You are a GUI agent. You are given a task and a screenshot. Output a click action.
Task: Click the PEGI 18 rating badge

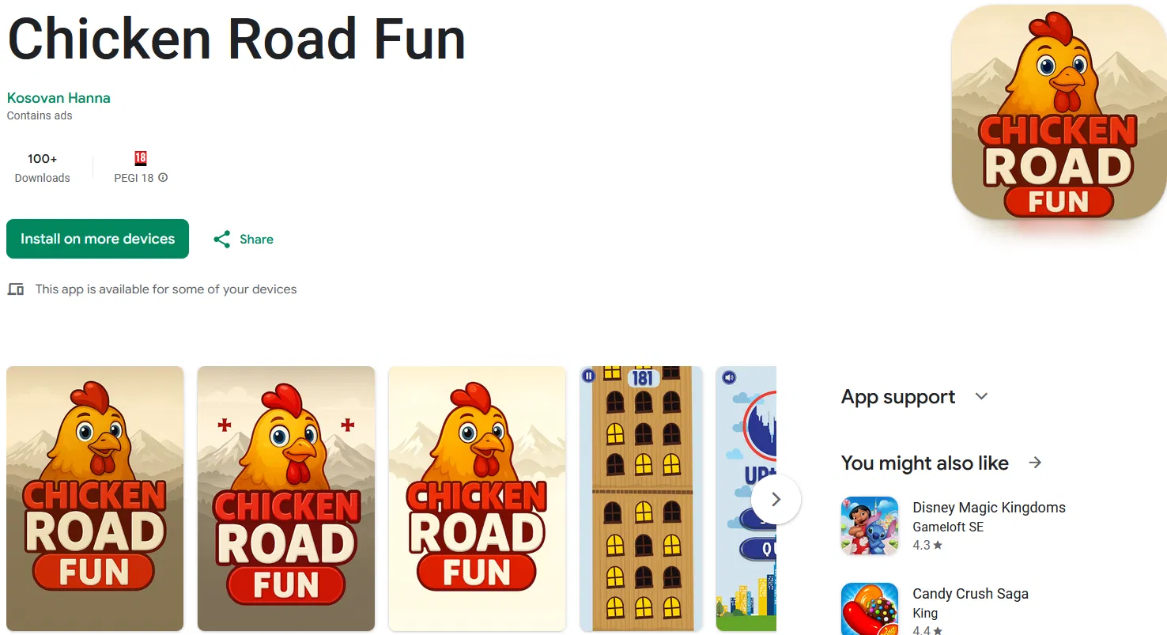click(x=141, y=157)
